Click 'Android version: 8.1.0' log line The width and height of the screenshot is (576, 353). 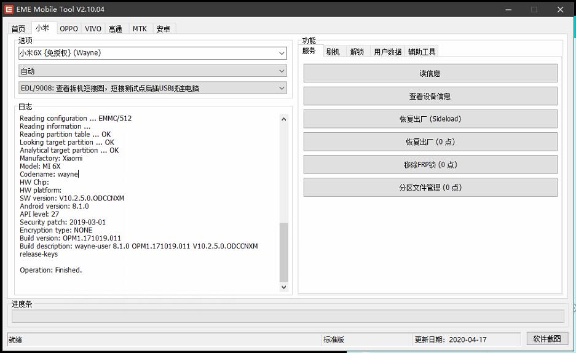(x=54, y=206)
